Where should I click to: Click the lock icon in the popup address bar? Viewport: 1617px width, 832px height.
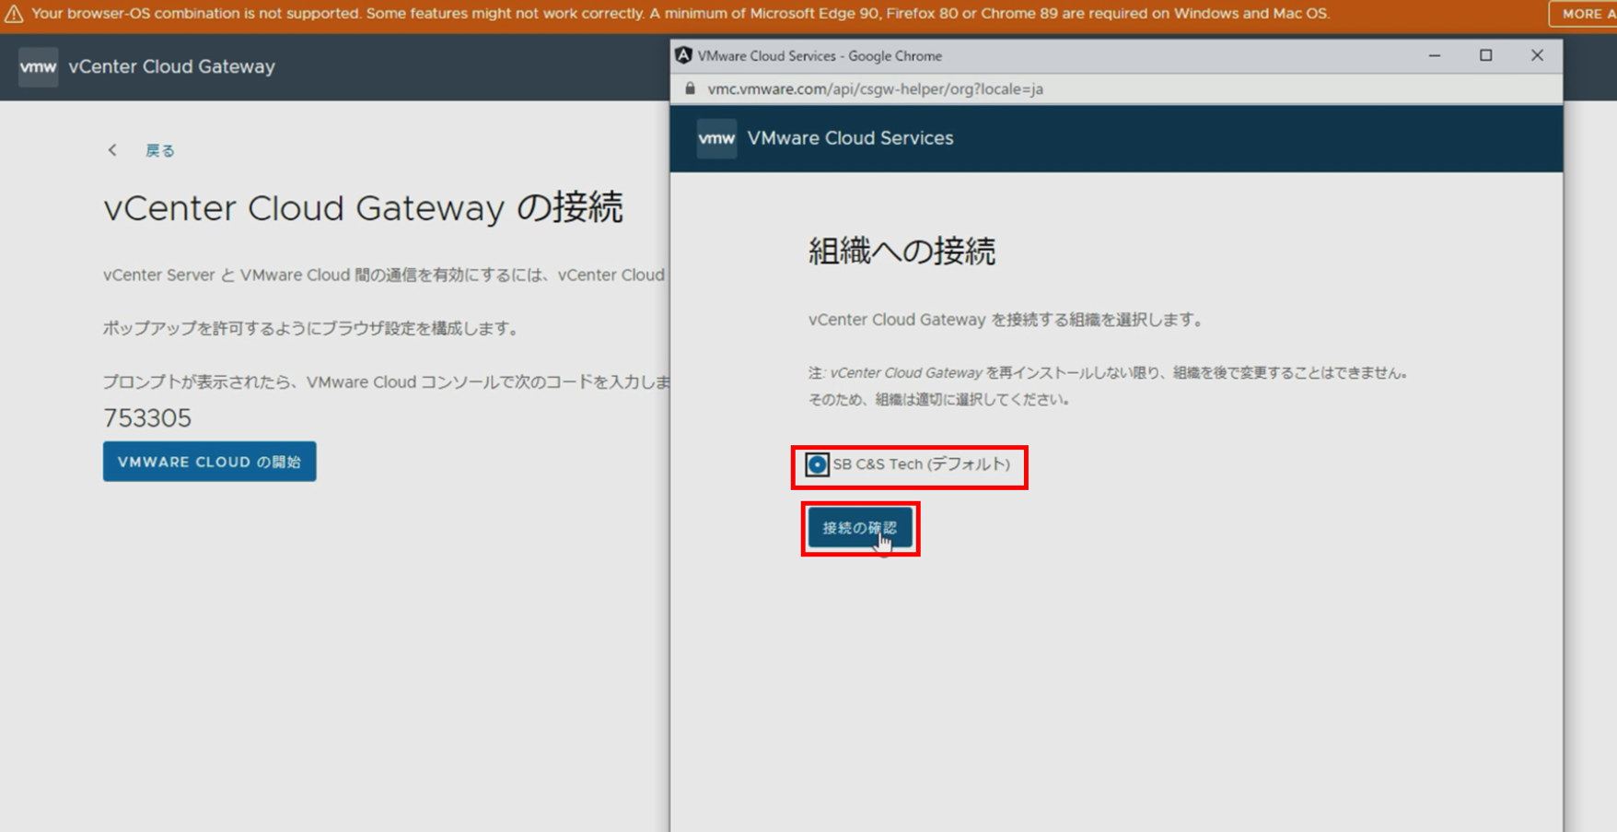pos(690,88)
